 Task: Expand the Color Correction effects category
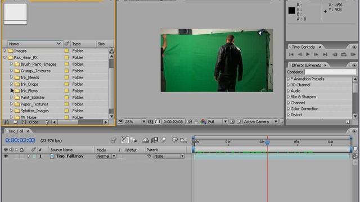(289, 108)
